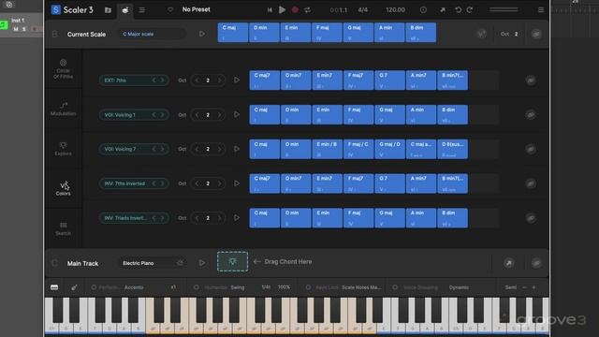Enable the Keys Lock toggle
Image resolution: width=599 pixels, height=337 pixels.
[x=308, y=287]
